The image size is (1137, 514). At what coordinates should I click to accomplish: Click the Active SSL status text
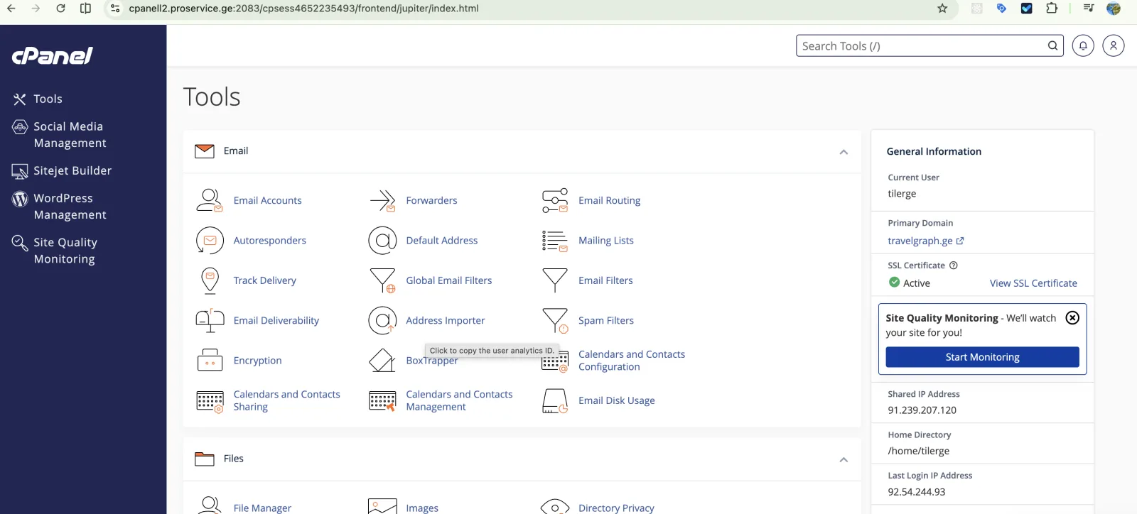coord(917,283)
